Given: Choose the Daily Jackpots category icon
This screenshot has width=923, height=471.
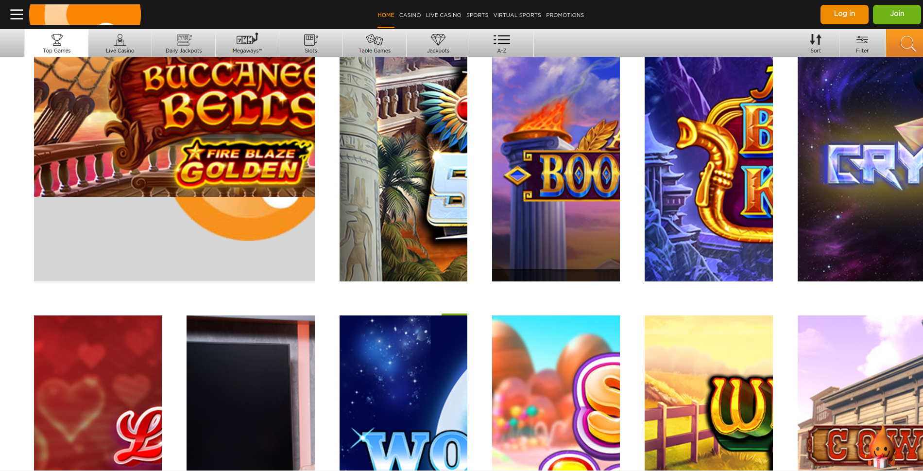Looking at the screenshot, I should (x=184, y=40).
